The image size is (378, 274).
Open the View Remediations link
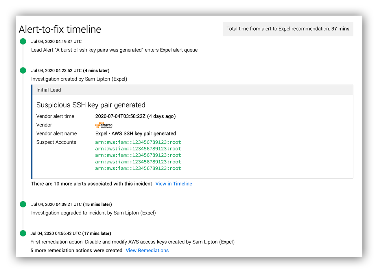pyautogui.click(x=147, y=250)
